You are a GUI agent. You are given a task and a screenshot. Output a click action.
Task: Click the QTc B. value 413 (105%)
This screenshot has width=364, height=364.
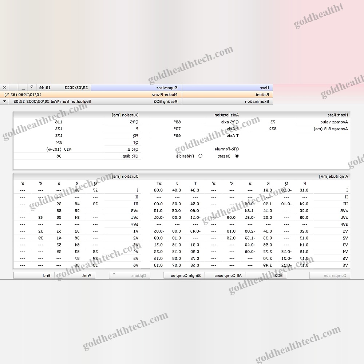point(59,149)
